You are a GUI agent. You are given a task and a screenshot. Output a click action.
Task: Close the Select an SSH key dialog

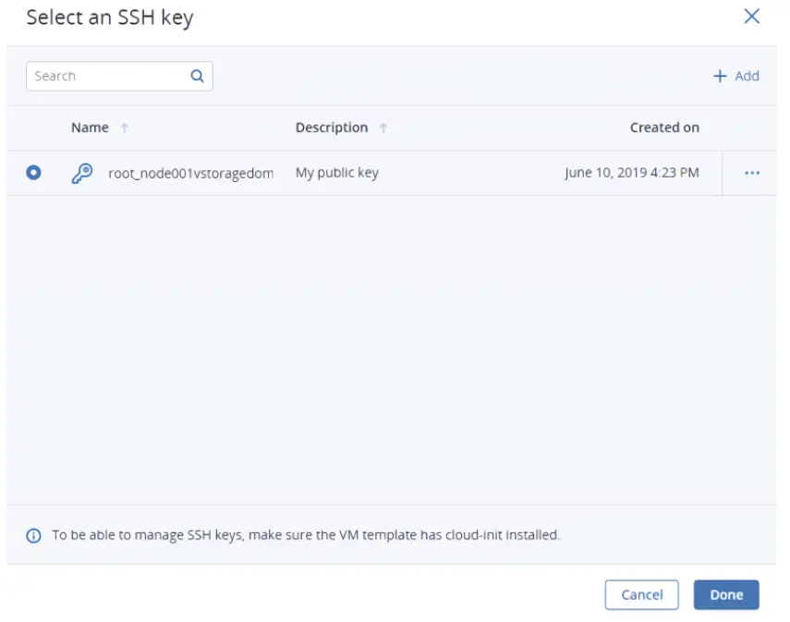coord(751,16)
